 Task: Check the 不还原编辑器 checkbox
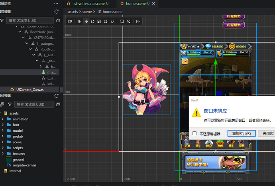pyautogui.click(x=194, y=133)
